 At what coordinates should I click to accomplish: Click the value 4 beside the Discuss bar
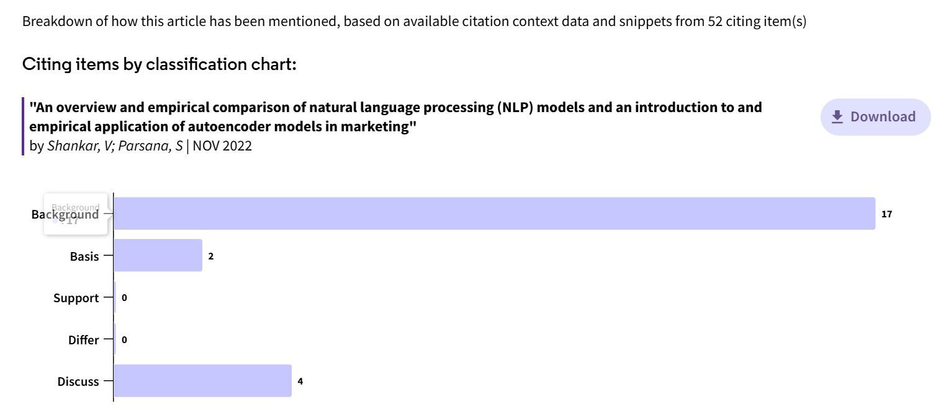(300, 381)
